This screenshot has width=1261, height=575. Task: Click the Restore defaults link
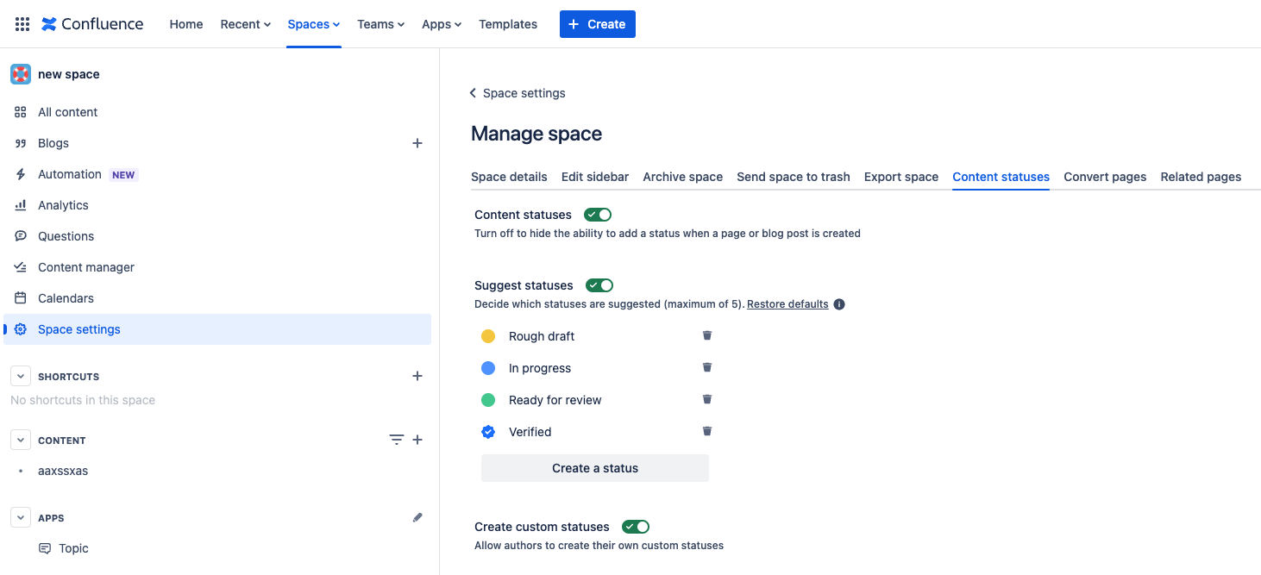point(787,304)
